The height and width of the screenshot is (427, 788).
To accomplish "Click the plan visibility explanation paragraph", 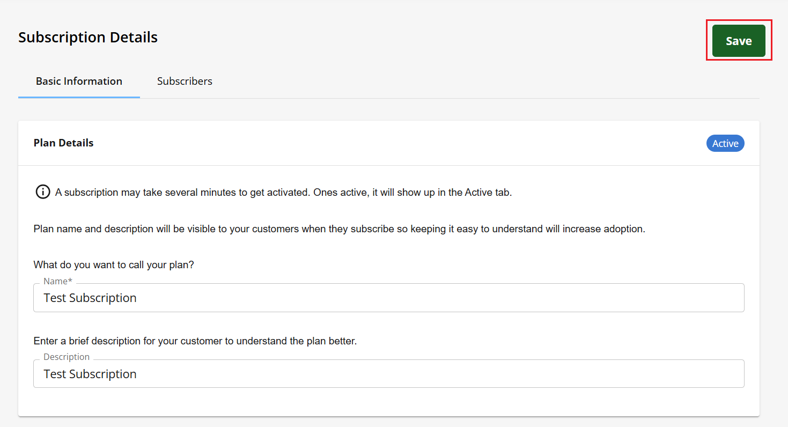I will point(339,229).
